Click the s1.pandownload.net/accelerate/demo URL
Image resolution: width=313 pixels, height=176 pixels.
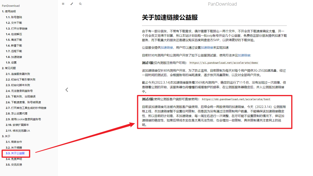point(223,63)
